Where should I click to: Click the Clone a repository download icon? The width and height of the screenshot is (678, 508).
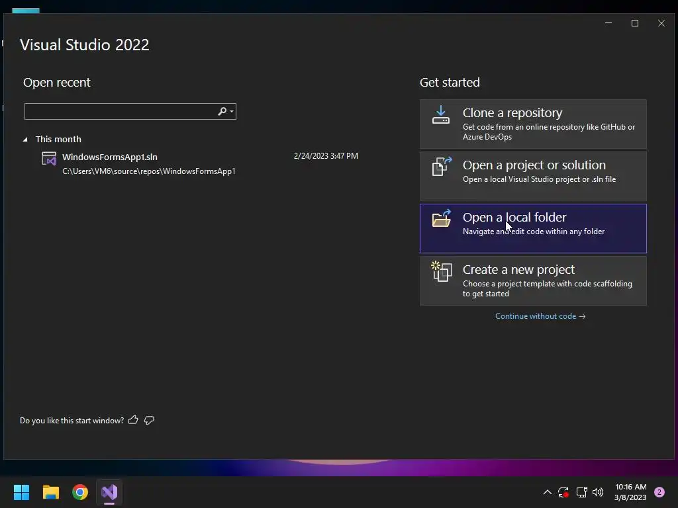click(x=440, y=115)
